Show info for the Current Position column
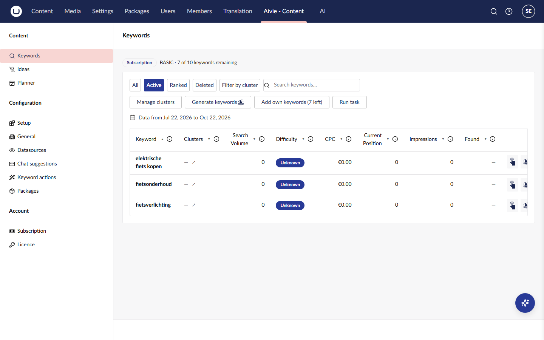The width and height of the screenshot is (544, 340). (395, 139)
